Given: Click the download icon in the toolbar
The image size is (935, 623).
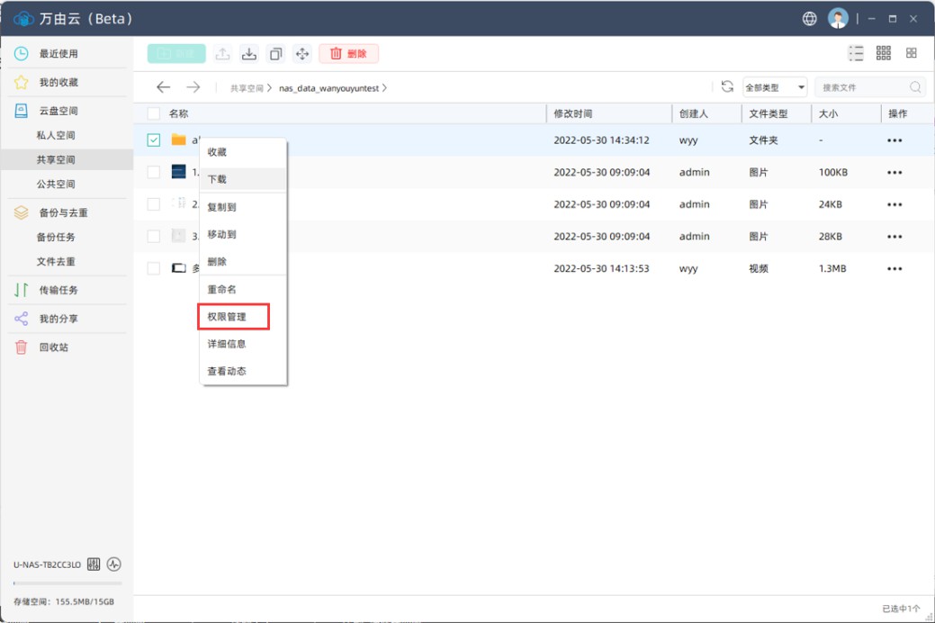Looking at the screenshot, I should (248, 54).
